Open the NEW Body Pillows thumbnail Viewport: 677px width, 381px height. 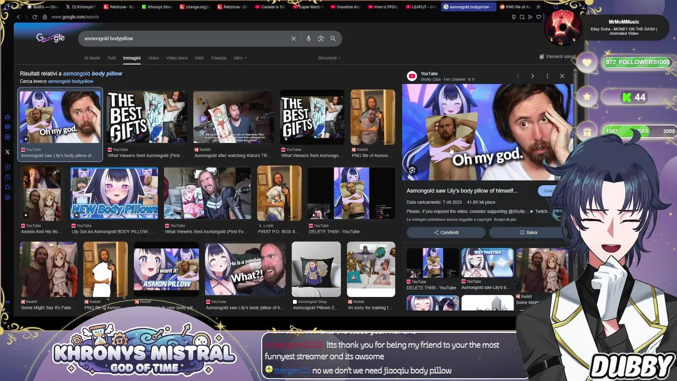[114, 194]
